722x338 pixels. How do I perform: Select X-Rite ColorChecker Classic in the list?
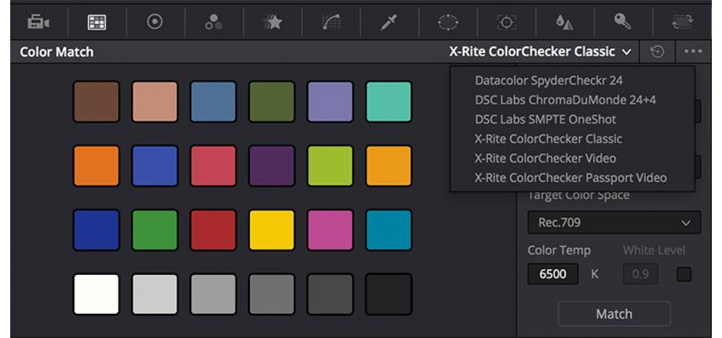(548, 139)
